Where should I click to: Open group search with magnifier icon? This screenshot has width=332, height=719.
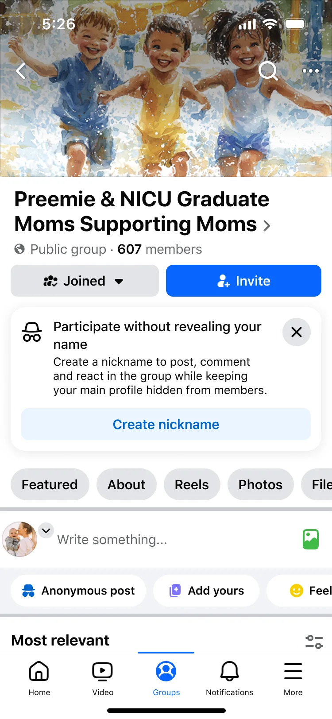click(268, 71)
